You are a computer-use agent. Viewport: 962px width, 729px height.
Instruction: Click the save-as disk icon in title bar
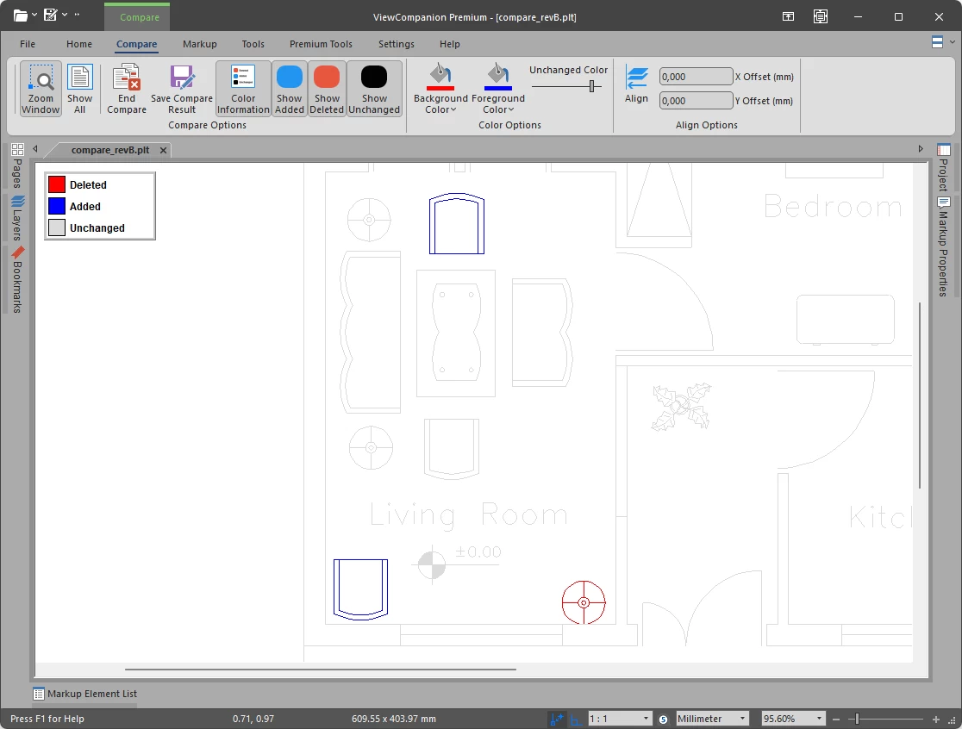tap(51, 15)
